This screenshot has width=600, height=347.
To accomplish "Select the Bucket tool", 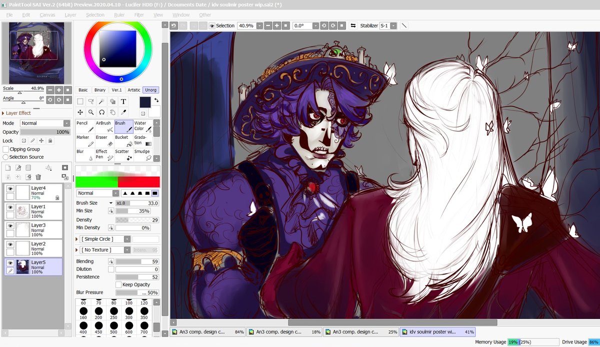I will click(x=123, y=141).
